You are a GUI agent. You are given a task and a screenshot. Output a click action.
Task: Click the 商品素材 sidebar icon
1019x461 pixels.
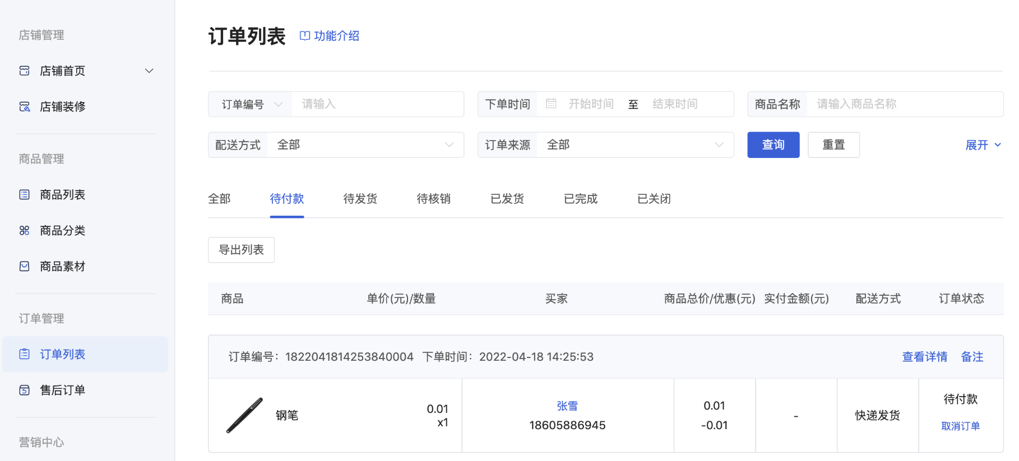[x=24, y=266]
